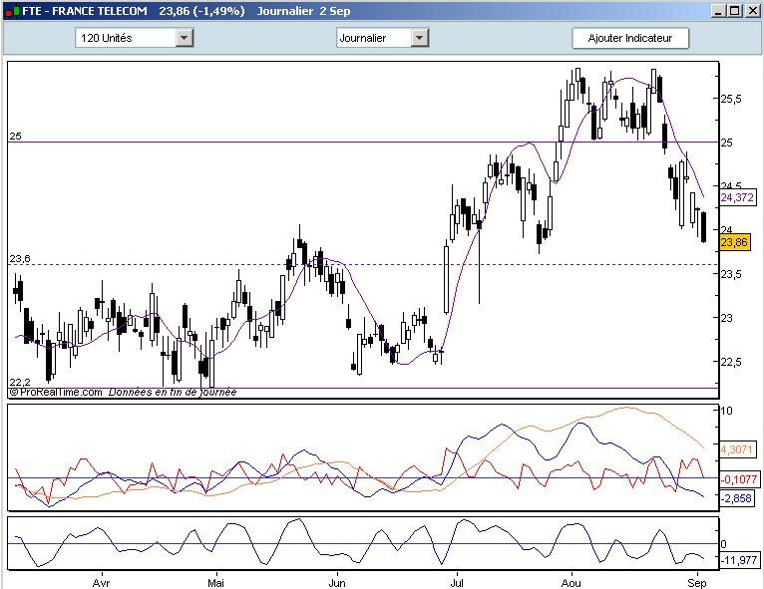764x589 pixels.
Task: Click the 25,5 price axis tick
Action: (x=731, y=99)
